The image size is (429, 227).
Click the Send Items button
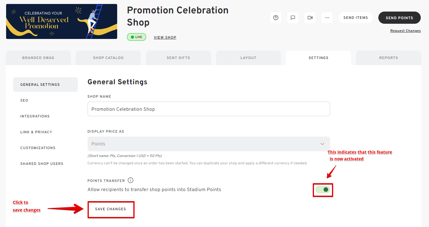(x=356, y=18)
